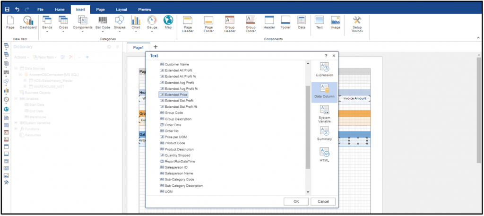Choose Expression mode in Text dialog
484x216 pixels.
(324, 69)
